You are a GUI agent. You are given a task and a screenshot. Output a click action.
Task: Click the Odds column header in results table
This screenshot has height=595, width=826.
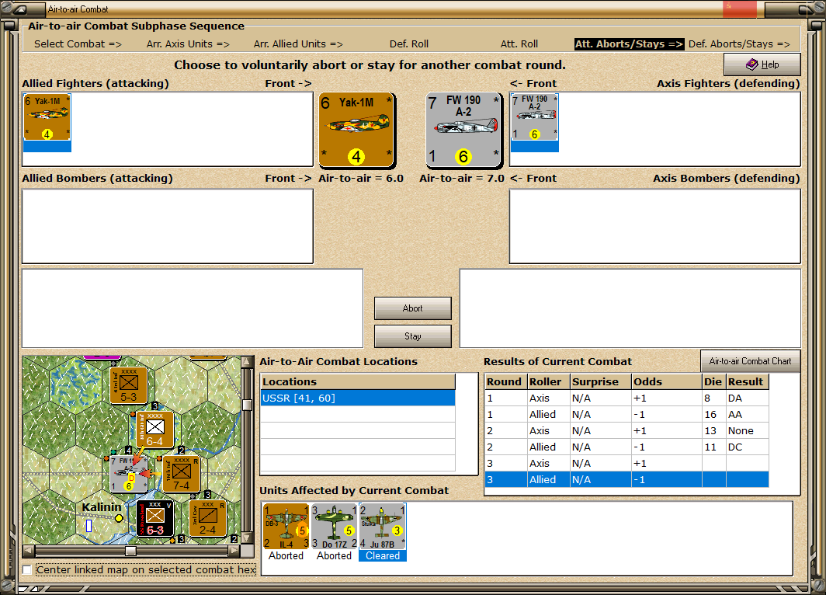click(666, 381)
